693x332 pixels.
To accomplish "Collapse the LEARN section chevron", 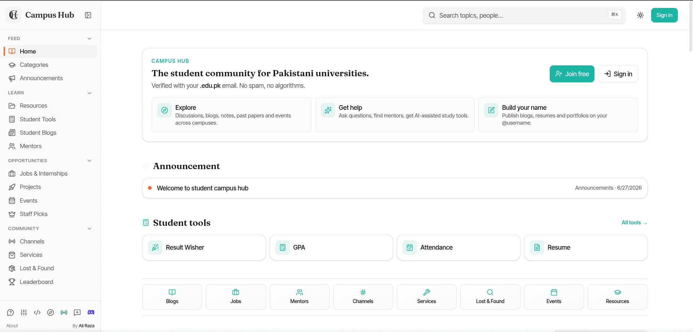I will coord(90,93).
